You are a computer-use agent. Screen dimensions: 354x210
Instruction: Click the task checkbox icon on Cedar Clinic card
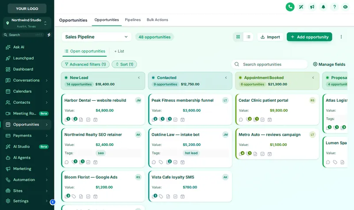[262, 119]
